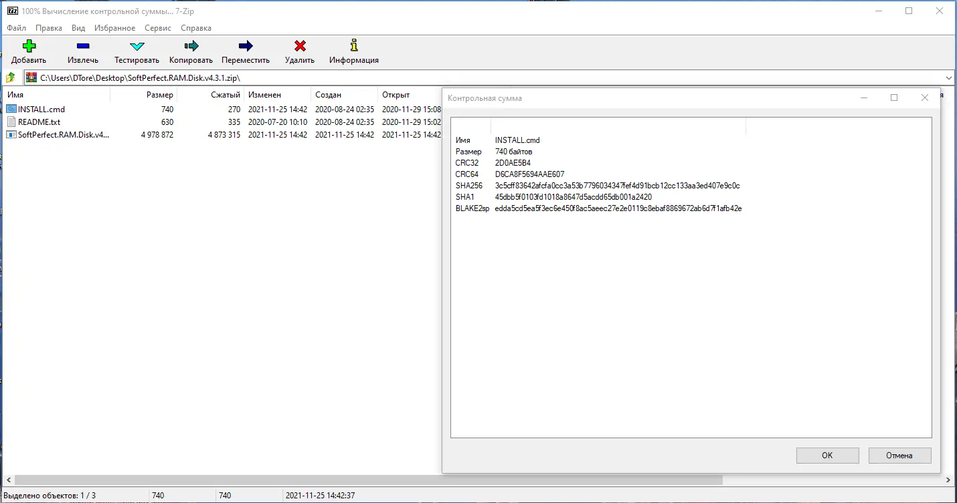
Task: Click the Отмена button
Action: point(899,456)
